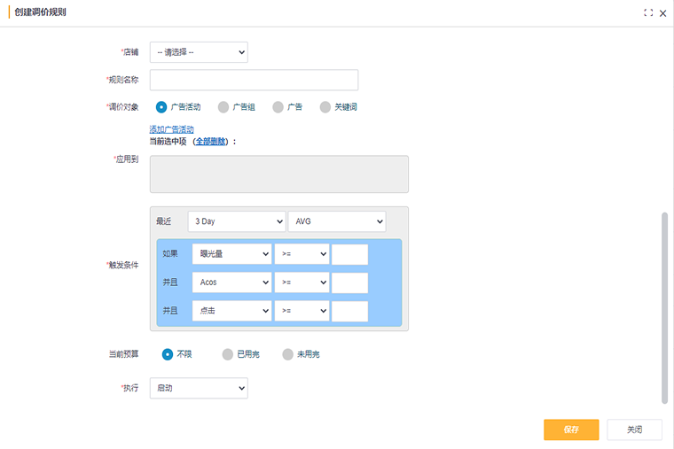Click the 添加广告活动 link

coord(172,129)
